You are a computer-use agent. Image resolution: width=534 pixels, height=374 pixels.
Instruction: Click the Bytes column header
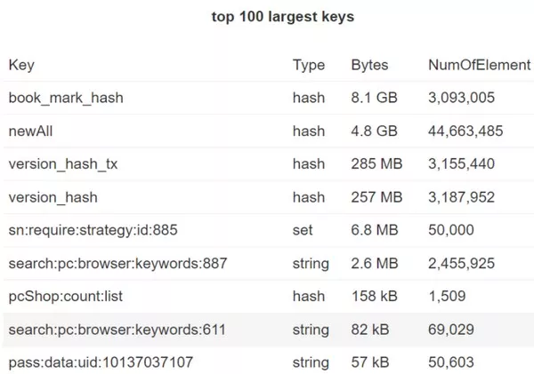(369, 65)
